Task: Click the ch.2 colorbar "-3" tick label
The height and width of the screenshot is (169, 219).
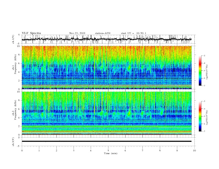Action: 204,101
